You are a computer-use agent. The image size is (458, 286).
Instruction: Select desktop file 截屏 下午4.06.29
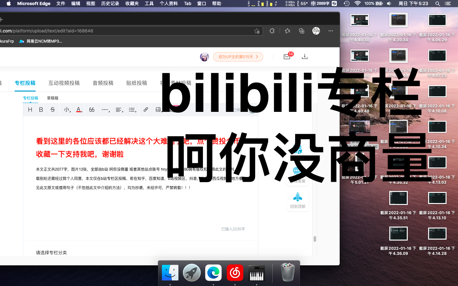tap(437, 28)
